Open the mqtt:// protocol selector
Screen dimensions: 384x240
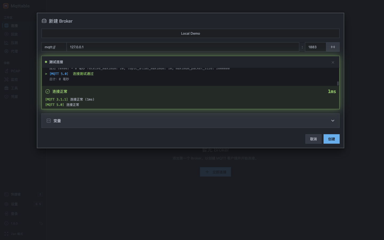54,47
